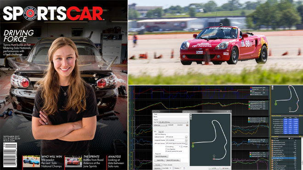Click the Export KML button
This screenshot has width=303, height=170.
tap(160, 160)
